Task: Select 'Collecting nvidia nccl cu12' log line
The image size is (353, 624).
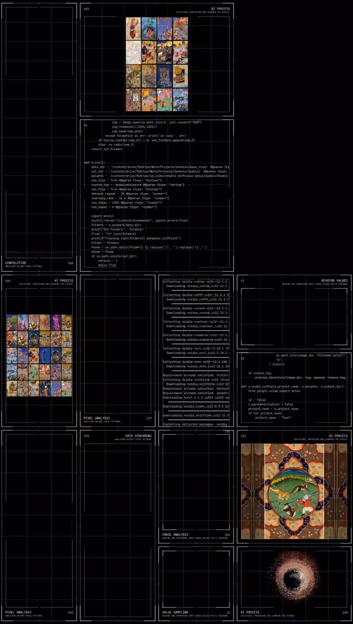Action: click(x=196, y=349)
